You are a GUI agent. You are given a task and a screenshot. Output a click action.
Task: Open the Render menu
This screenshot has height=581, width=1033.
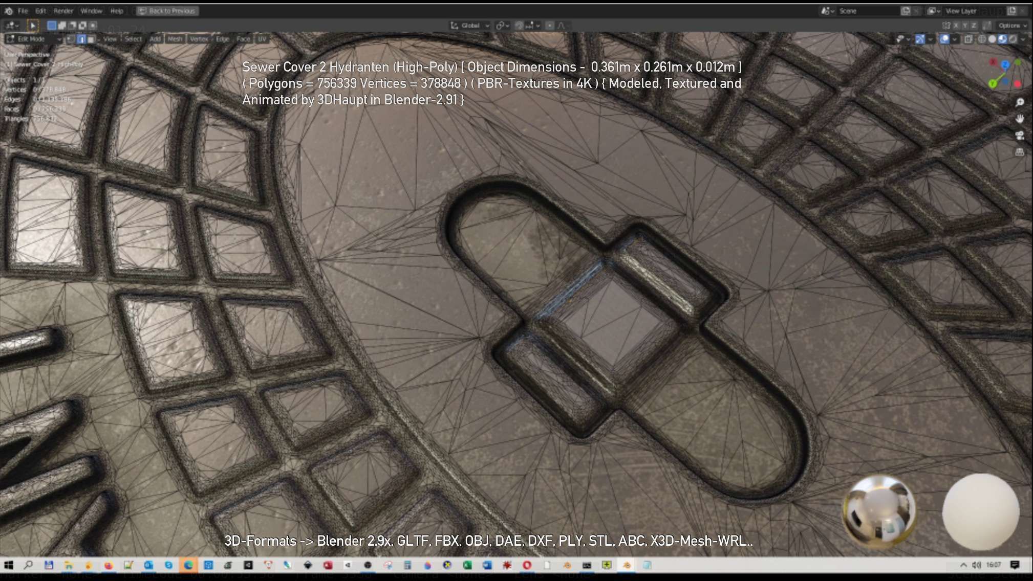tap(63, 11)
